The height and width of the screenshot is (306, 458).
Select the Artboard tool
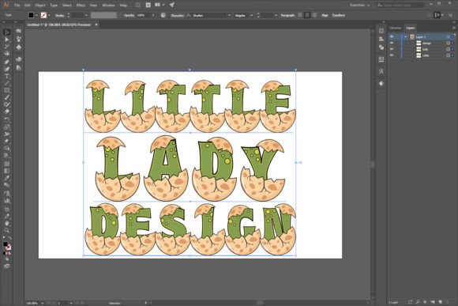tap(7, 210)
